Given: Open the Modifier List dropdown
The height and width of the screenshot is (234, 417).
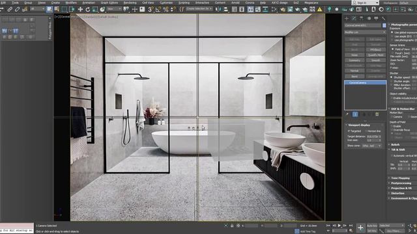Looking at the screenshot, I should (365, 32).
